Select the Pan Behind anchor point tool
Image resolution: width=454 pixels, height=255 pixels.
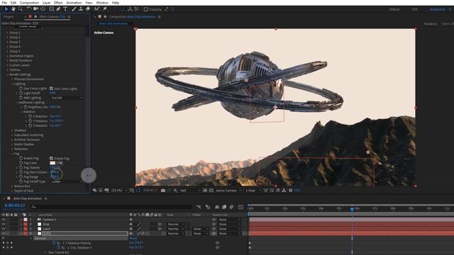click(43, 9)
